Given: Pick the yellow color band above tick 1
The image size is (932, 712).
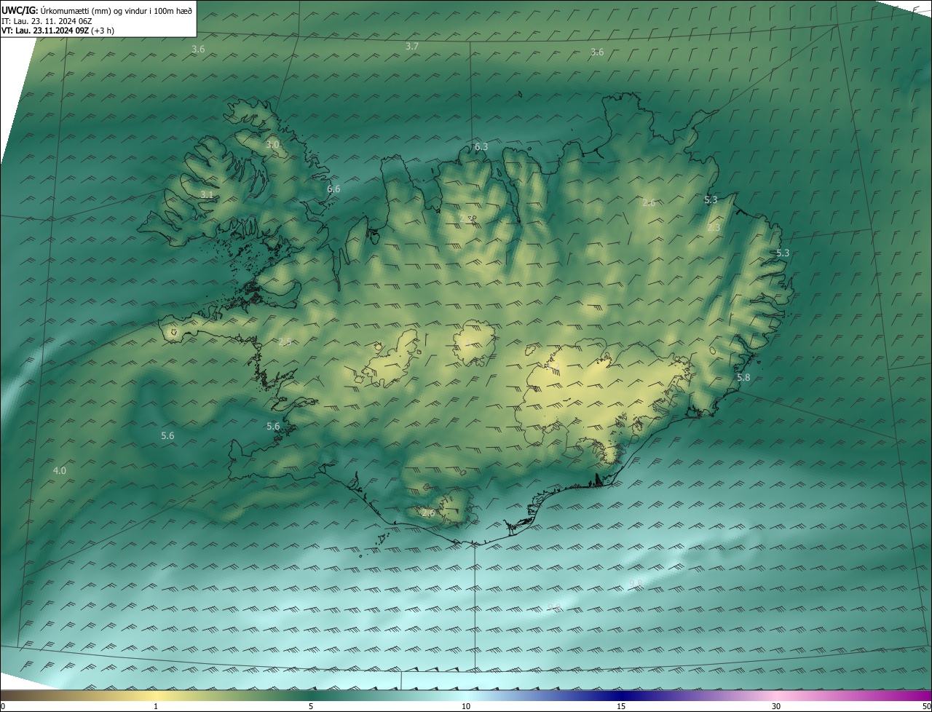Looking at the screenshot, I should pyautogui.click(x=156, y=695).
